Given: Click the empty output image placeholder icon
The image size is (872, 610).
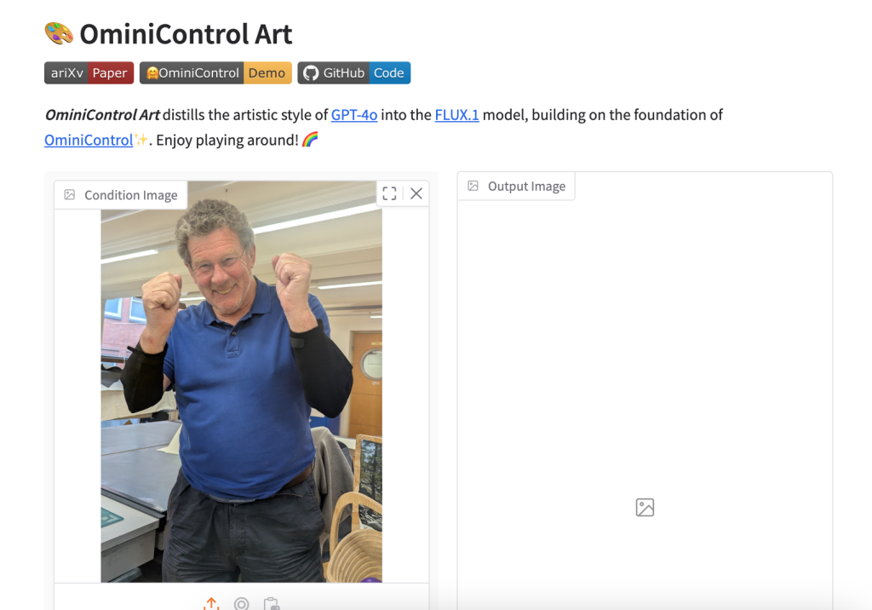Looking at the screenshot, I should pos(645,507).
